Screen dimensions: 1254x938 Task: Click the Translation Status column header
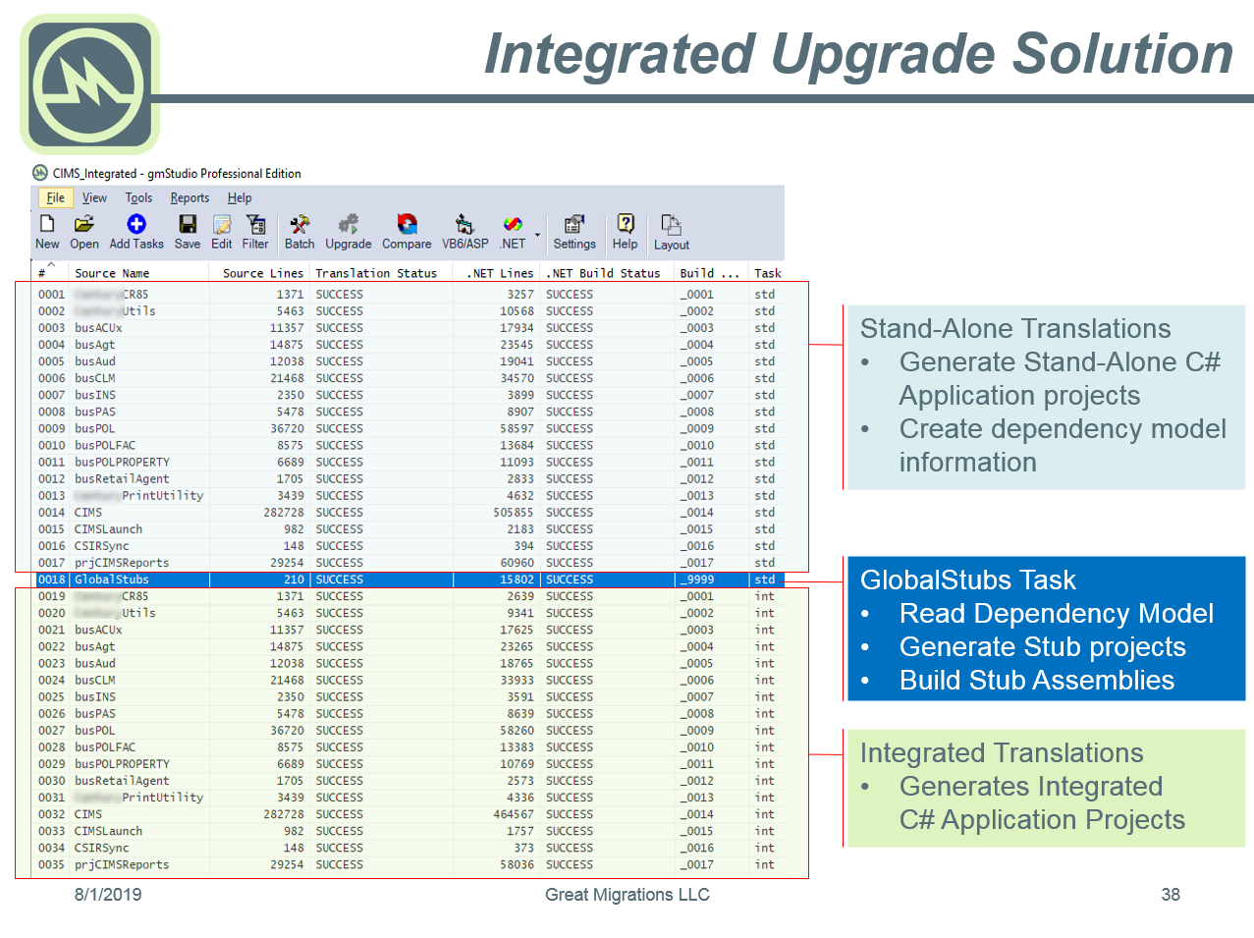[376, 273]
